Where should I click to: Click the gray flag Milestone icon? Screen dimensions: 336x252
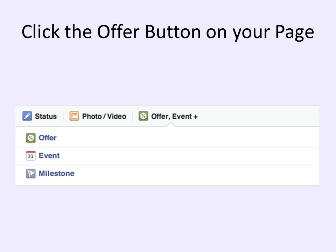pyautogui.click(x=31, y=174)
